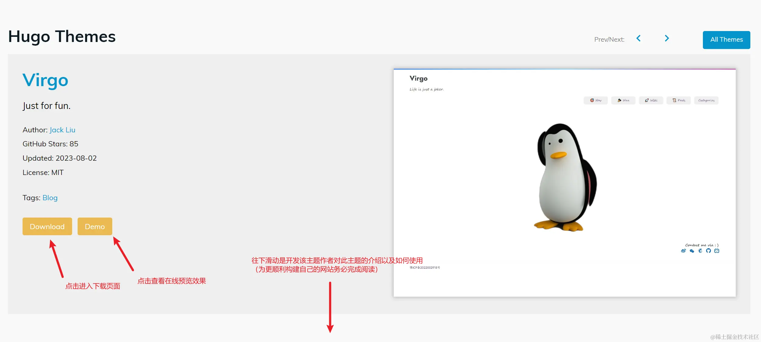Click the third contact icon beside WeChat
This screenshot has width=761, height=342.
point(700,251)
